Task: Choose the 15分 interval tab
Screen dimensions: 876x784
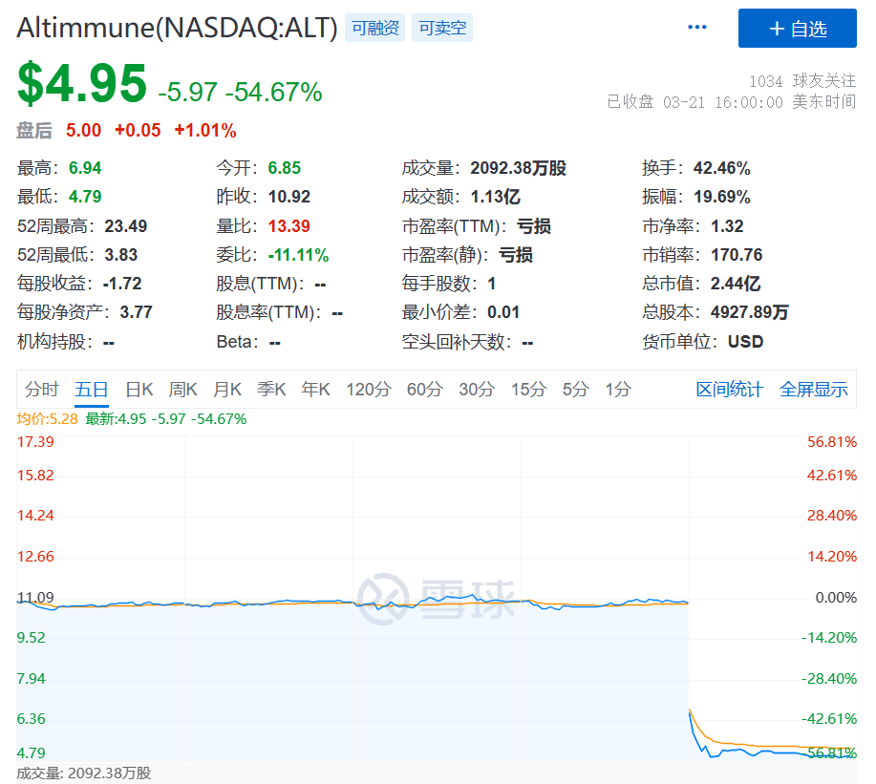Action: tap(527, 389)
